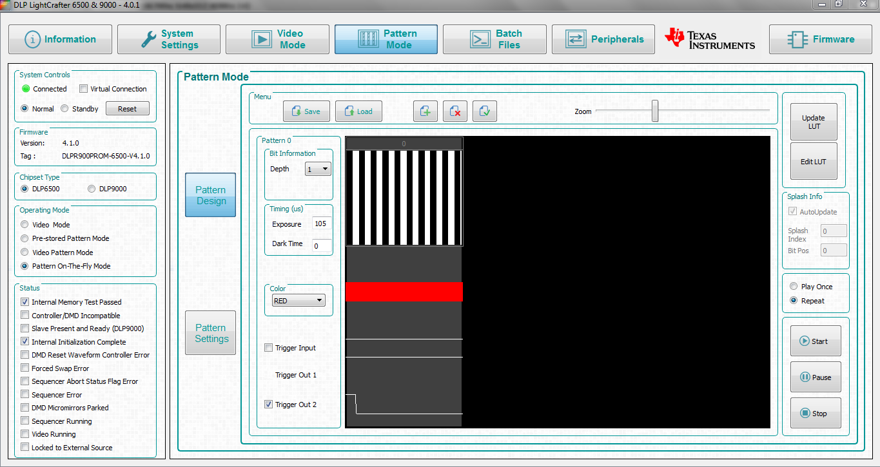Image resolution: width=880 pixels, height=467 pixels.
Task: Select the Pattern Design section
Action: click(x=211, y=195)
